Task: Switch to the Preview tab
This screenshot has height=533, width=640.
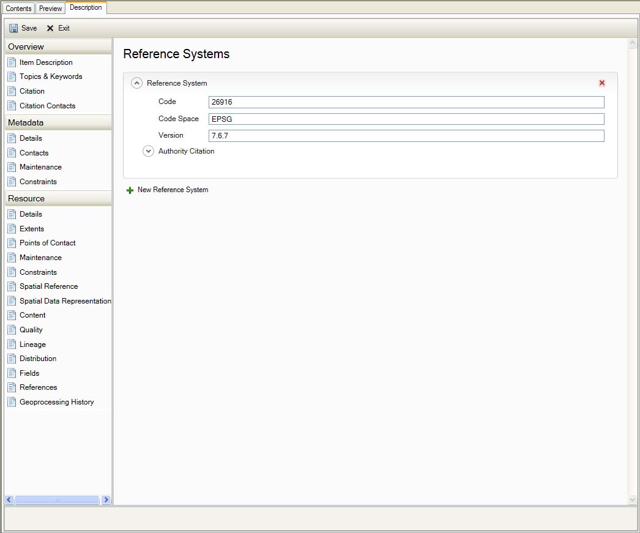Action: tap(51, 9)
